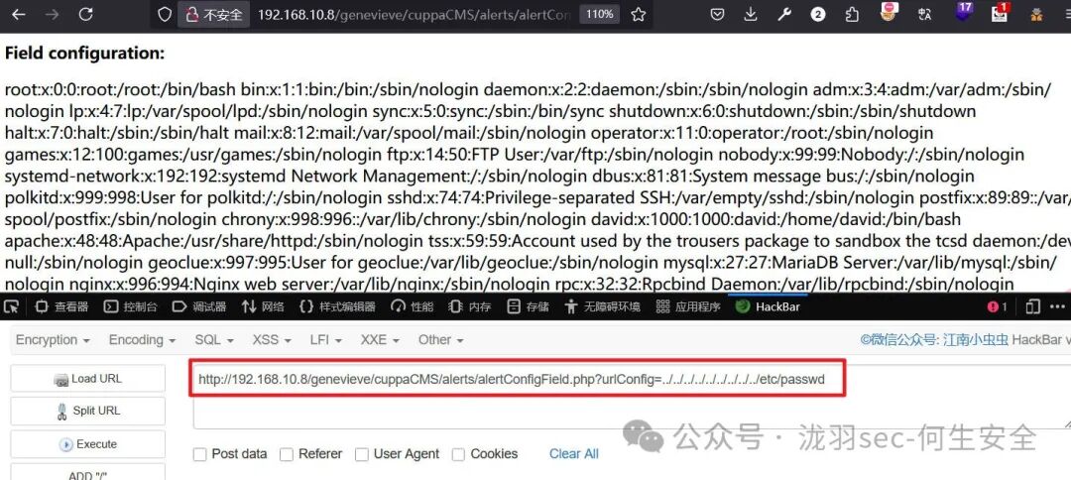Switch to the 应用程序 application tab

[x=688, y=306]
